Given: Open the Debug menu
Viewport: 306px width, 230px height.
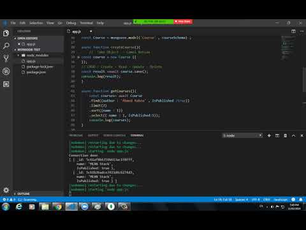Looking at the screenshot, I should click(71, 23).
